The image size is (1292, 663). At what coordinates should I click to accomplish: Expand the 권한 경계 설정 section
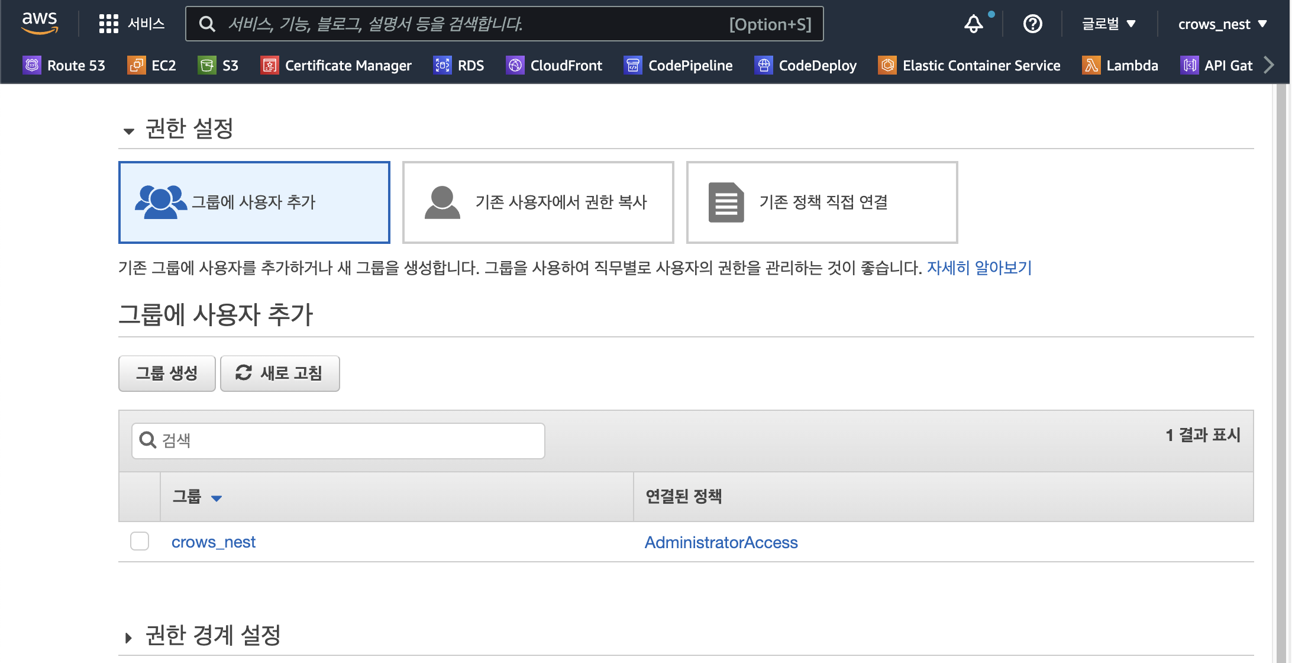tap(129, 638)
